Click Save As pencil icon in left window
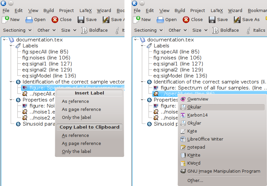Viewport: 267px width, 186px height. coord(106,20)
